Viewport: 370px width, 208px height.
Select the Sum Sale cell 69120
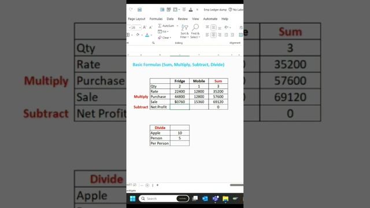coord(218,102)
